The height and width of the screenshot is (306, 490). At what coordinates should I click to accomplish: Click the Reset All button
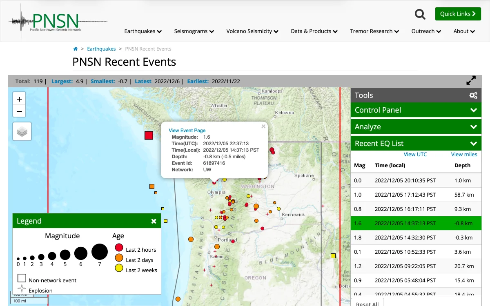pyautogui.click(x=367, y=303)
